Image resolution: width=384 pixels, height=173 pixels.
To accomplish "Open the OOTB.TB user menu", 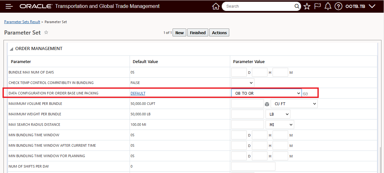I will point(360,6).
